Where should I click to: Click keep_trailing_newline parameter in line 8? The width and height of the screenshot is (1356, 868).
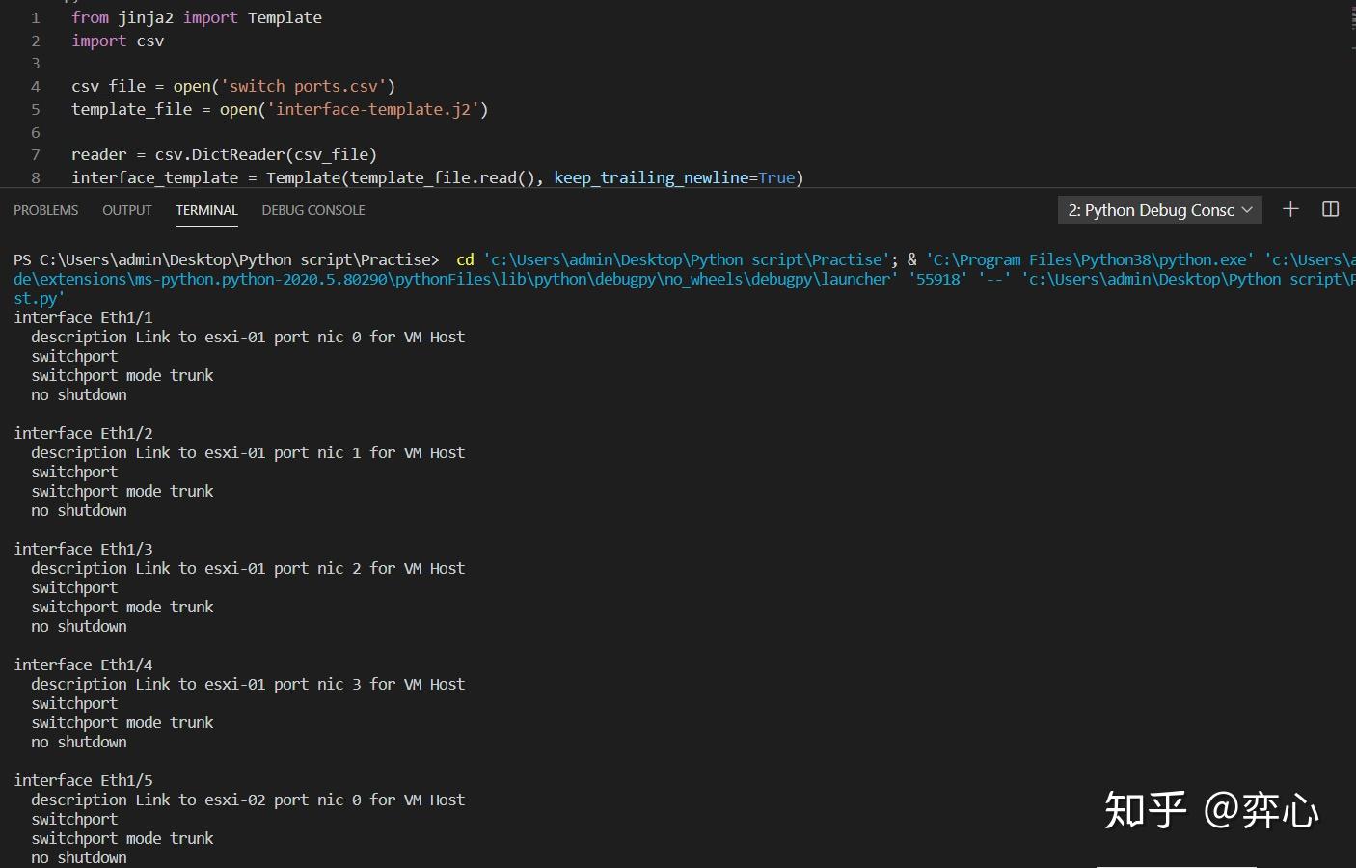pyautogui.click(x=651, y=177)
